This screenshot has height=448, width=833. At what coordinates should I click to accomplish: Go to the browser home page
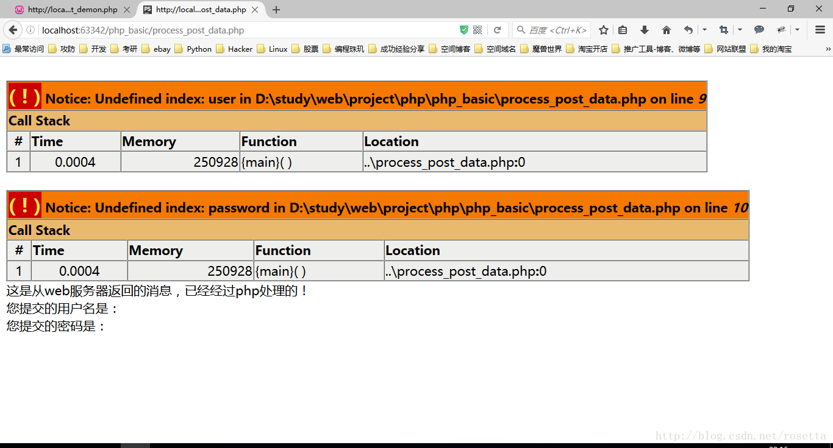click(x=666, y=30)
